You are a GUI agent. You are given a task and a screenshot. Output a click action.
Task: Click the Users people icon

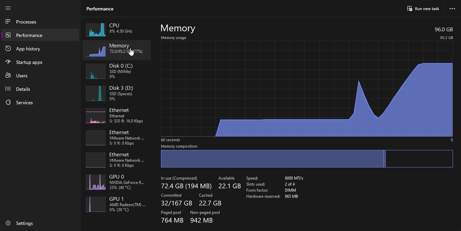coord(8,76)
